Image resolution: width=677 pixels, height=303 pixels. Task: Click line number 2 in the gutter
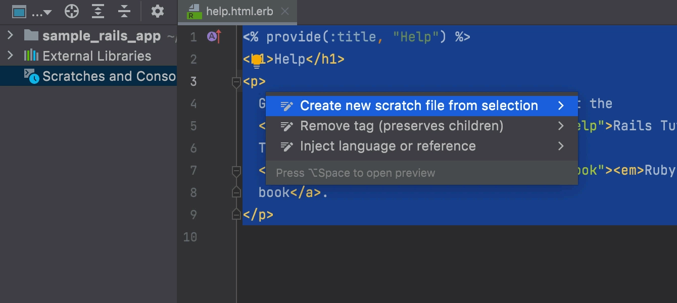tap(193, 60)
